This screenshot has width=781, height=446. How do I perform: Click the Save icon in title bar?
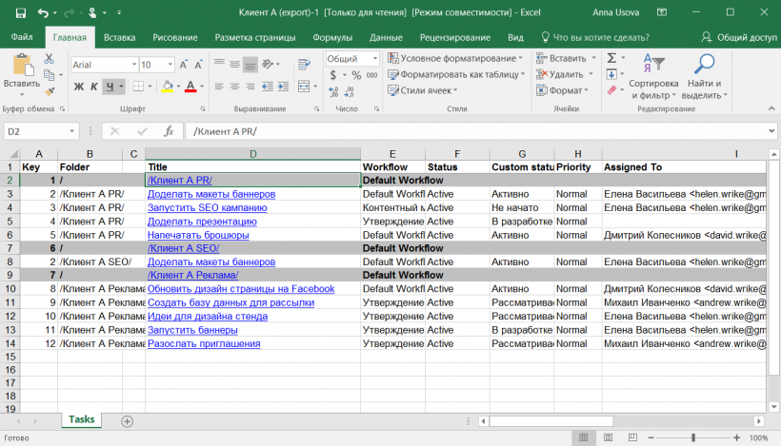[20, 13]
